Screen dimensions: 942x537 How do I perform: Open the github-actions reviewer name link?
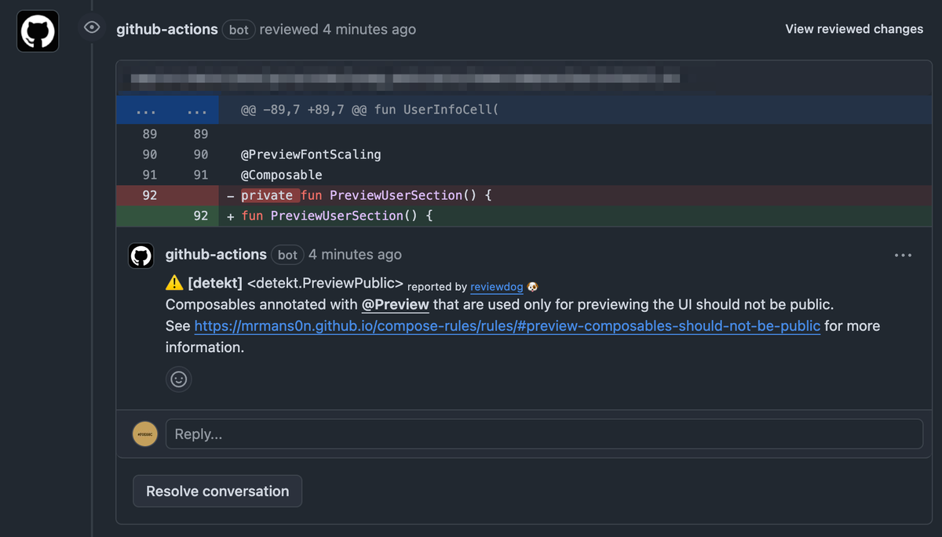(x=167, y=29)
